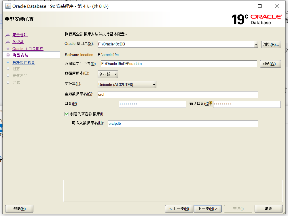
Task: Close the Oracle installer window
Action: (276, 6)
